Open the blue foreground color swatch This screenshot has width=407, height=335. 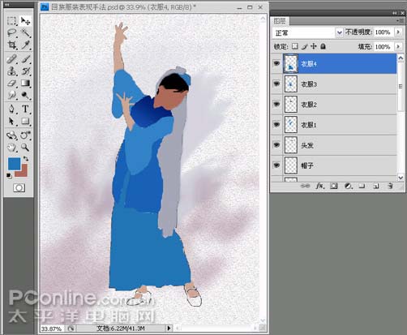[14, 164]
